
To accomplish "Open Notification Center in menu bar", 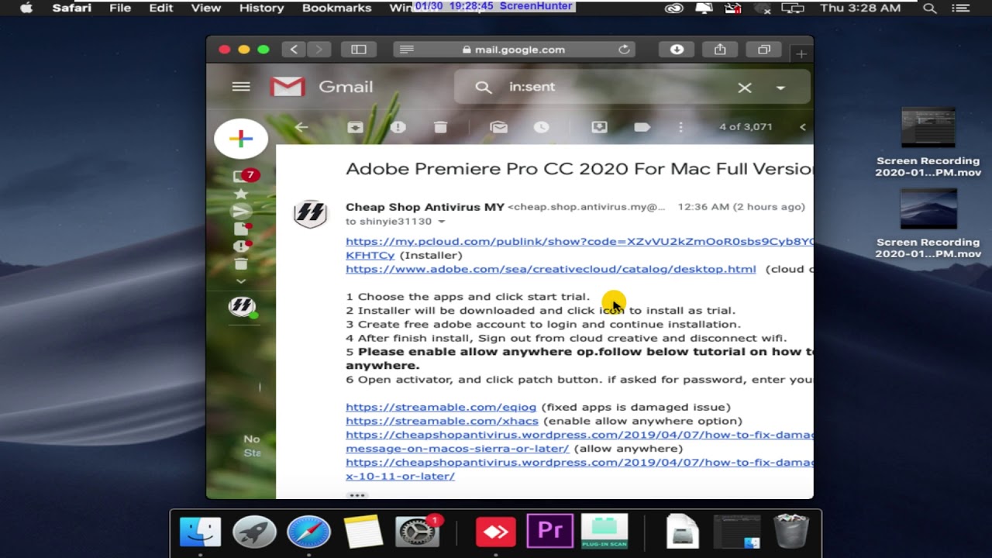I will [x=961, y=8].
